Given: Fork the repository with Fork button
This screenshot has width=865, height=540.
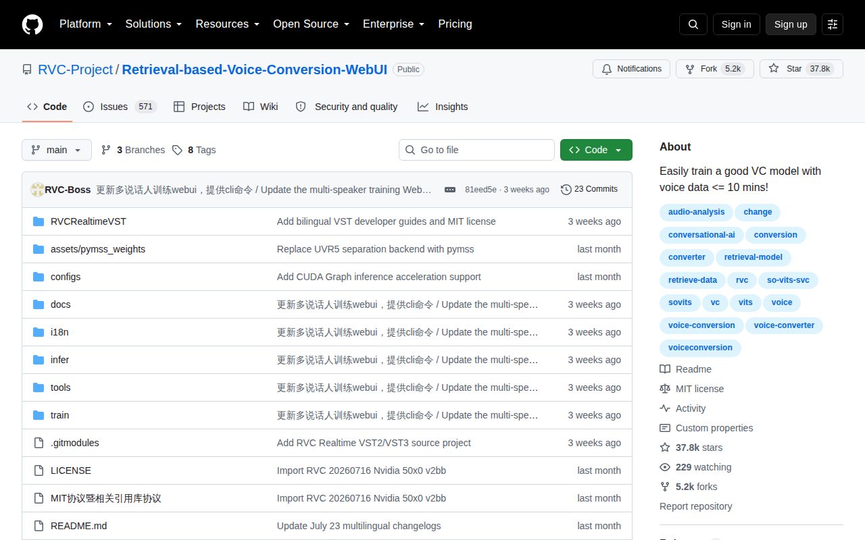Looking at the screenshot, I should coord(715,69).
